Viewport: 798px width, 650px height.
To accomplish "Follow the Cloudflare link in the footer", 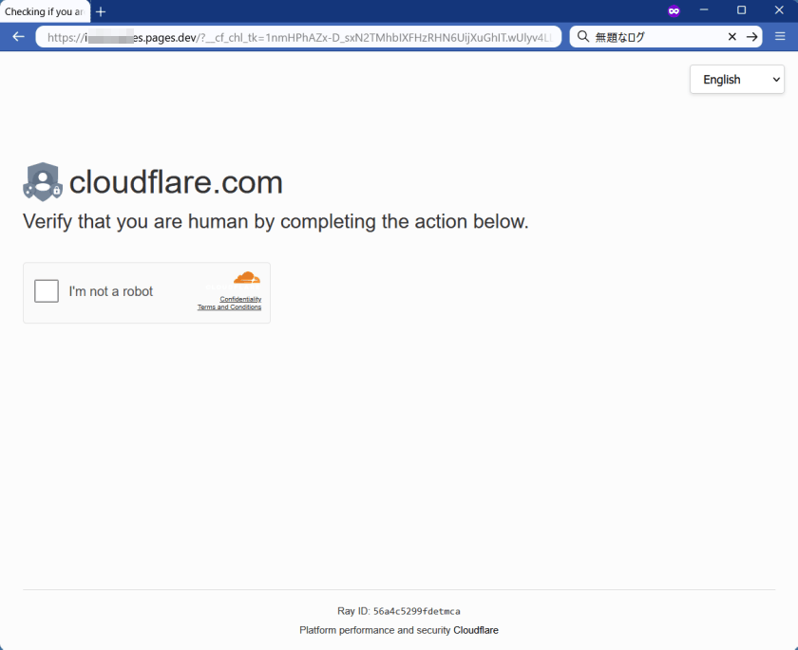I will pos(476,630).
